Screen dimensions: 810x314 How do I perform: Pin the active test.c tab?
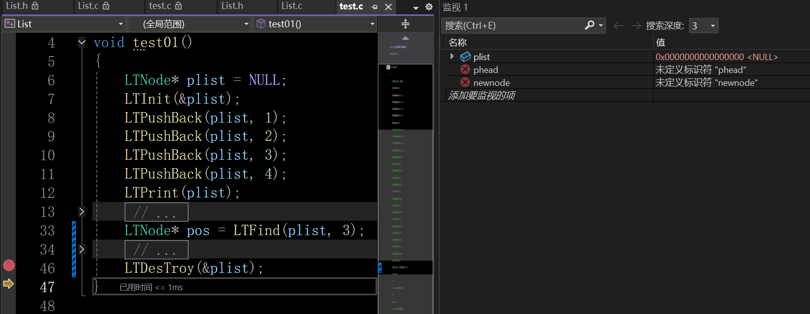pos(374,7)
